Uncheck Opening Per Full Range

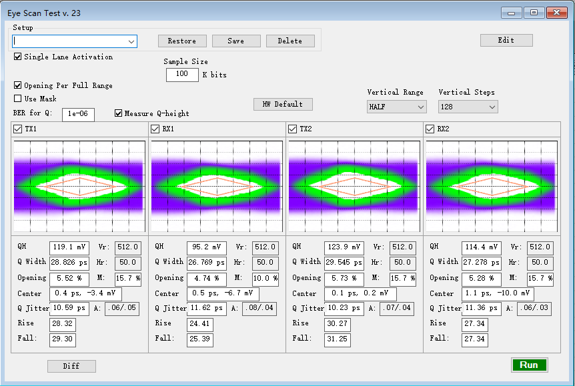[x=17, y=85]
